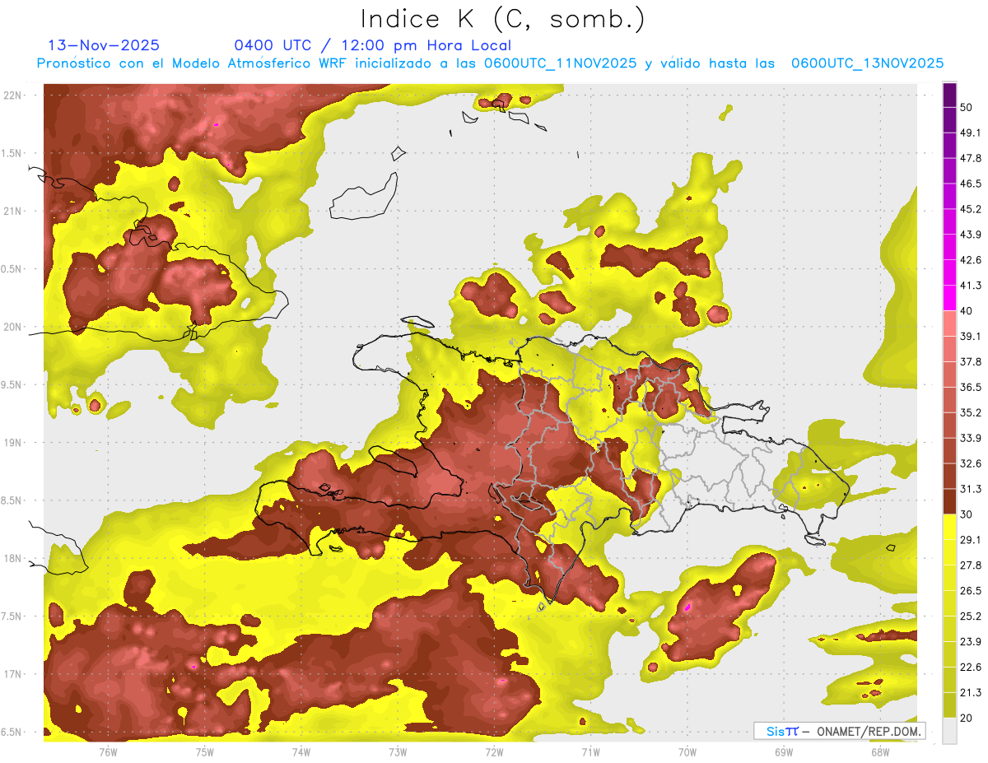Image resolution: width=988 pixels, height=763 pixels.
Task: Click the latitude label "18N"
Action: pyautogui.click(x=14, y=558)
